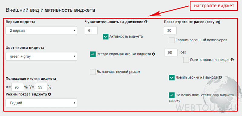The height and width of the screenshot is (116, 242).
Task: Click the guaranteed show seconds field 90
Action: (171, 53)
